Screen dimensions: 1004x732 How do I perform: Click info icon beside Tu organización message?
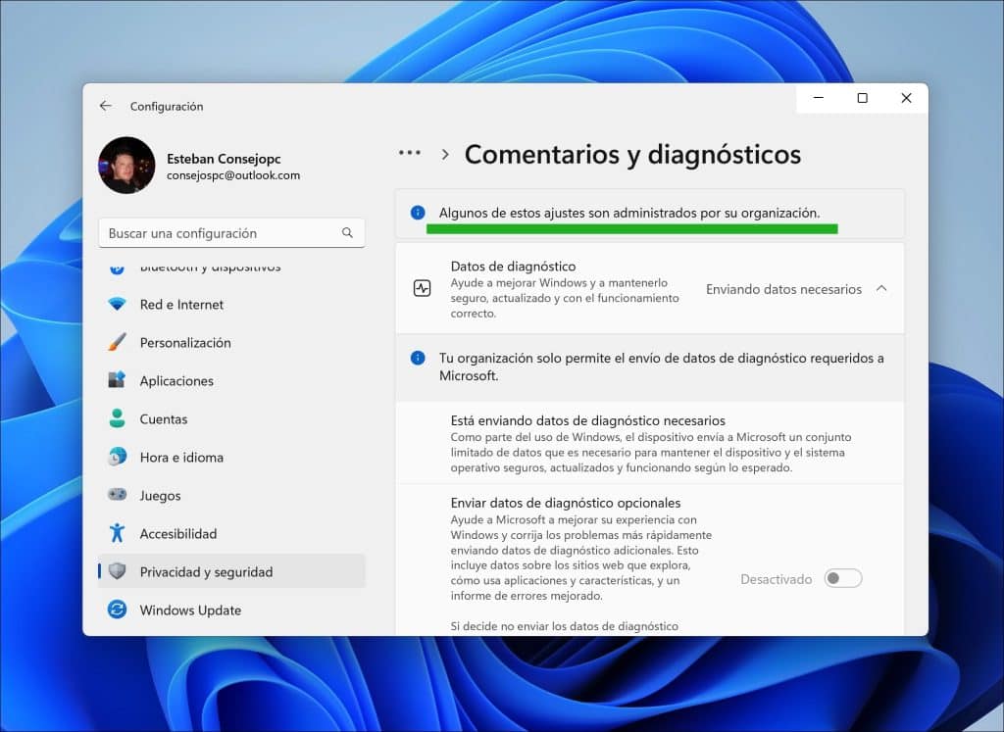click(x=418, y=359)
